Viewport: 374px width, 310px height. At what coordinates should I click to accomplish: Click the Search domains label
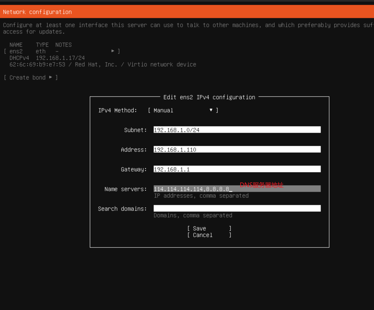coord(122,209)
